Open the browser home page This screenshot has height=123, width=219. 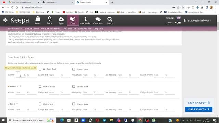17,8
